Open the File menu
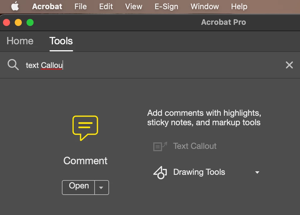The height and width of the screenshot is (215, 300). tap(80, 6)
